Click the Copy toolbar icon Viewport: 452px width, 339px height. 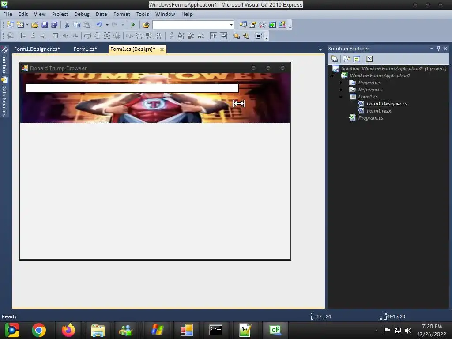tap(76, 25)
